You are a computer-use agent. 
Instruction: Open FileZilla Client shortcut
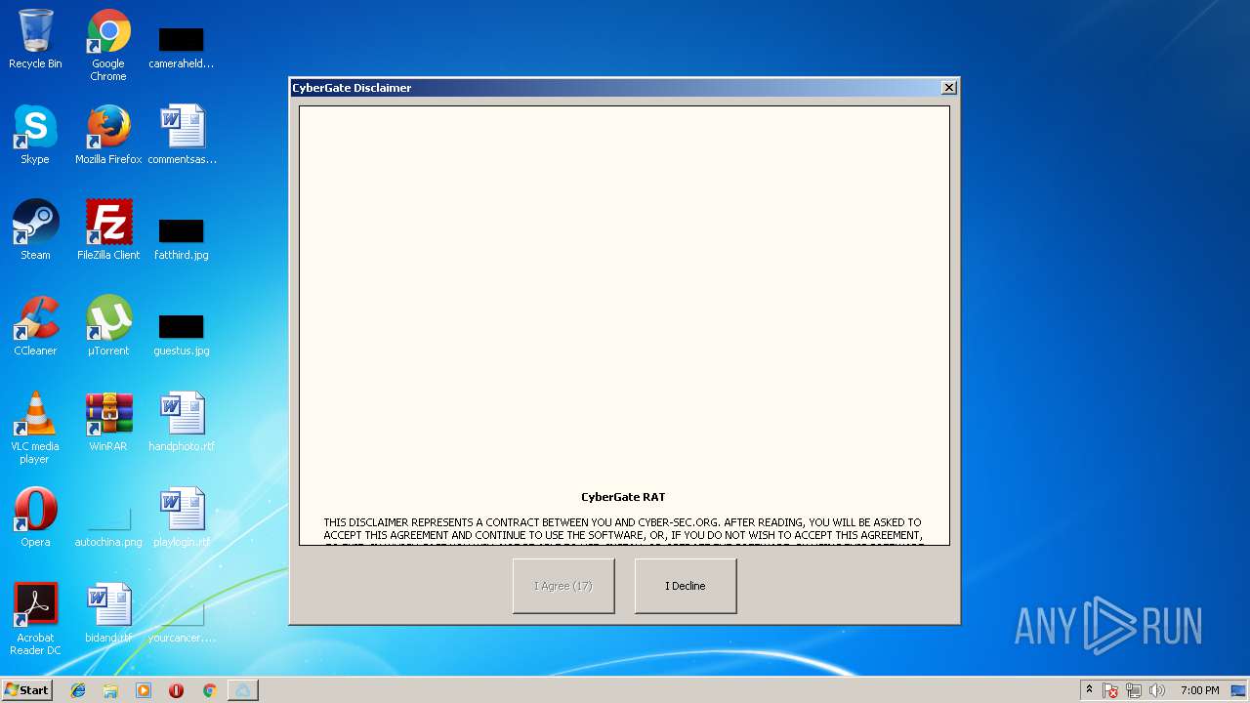pyautogui.click(x=108, y=230)
